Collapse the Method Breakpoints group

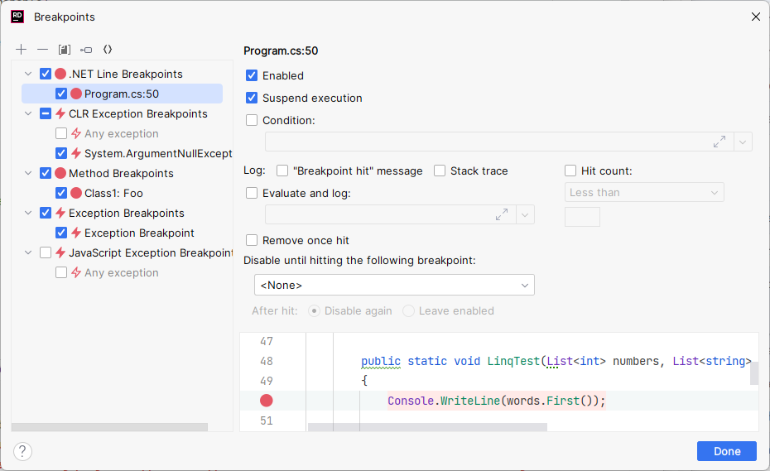(28, 173)
